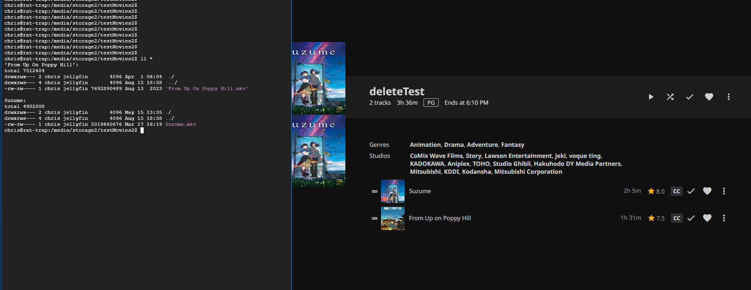Viewport: 751px width, 290px height.
Task: Favorite the Suzume track
Action: tap(707, 191)
